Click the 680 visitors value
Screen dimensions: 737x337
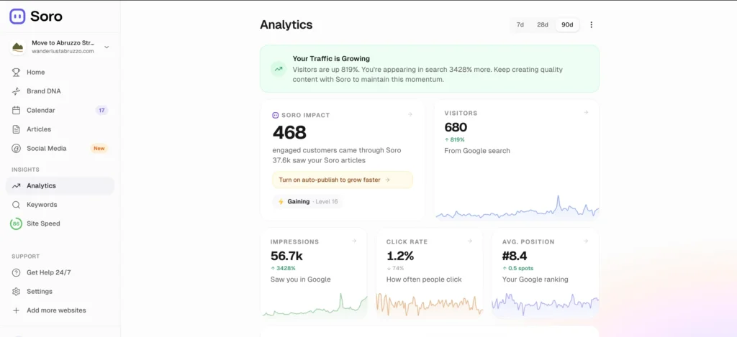[x=456, y=127]
